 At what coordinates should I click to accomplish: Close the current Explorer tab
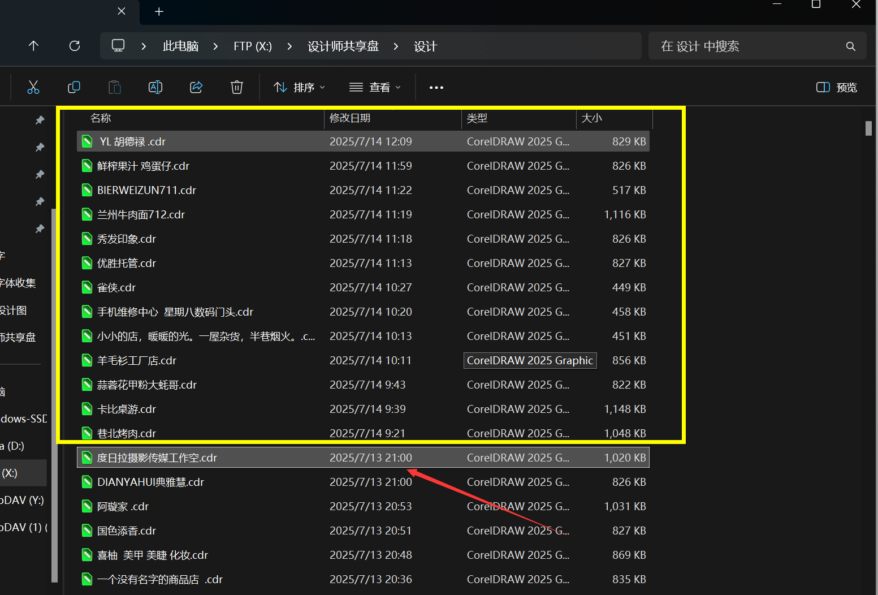click(122, 11)
